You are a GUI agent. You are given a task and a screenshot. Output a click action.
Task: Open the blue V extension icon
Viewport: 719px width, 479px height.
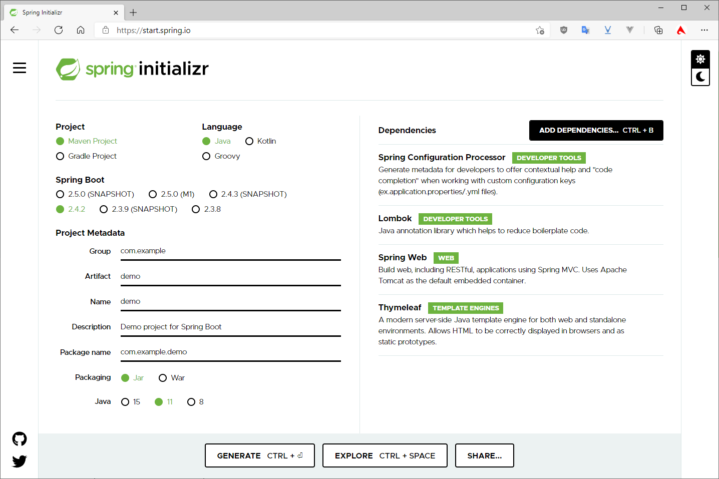608,30
